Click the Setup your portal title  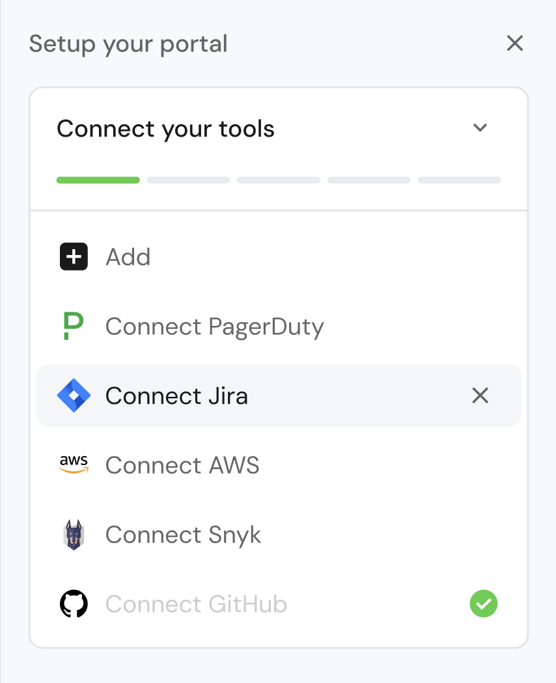pos(128,44)
